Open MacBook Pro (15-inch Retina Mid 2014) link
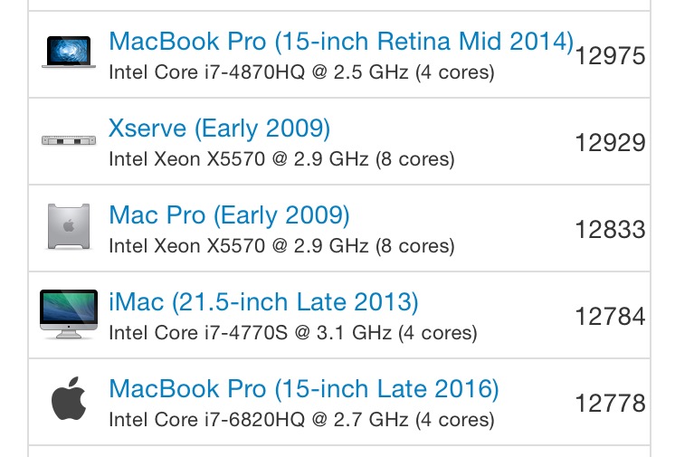 (x=341, y=42)
